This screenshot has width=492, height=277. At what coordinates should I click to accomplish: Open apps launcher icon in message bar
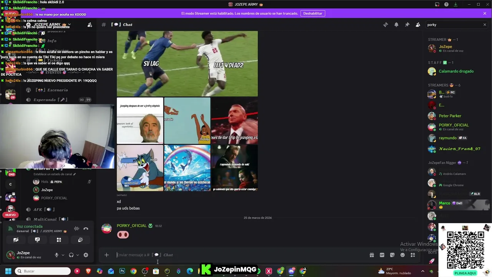(x=413, y=255)
